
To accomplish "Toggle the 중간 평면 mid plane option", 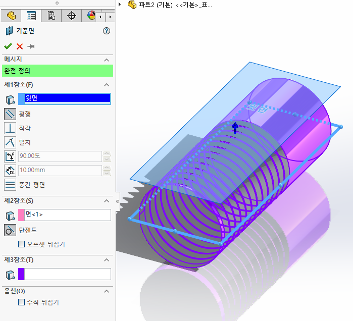I will [x=10, y=185].
